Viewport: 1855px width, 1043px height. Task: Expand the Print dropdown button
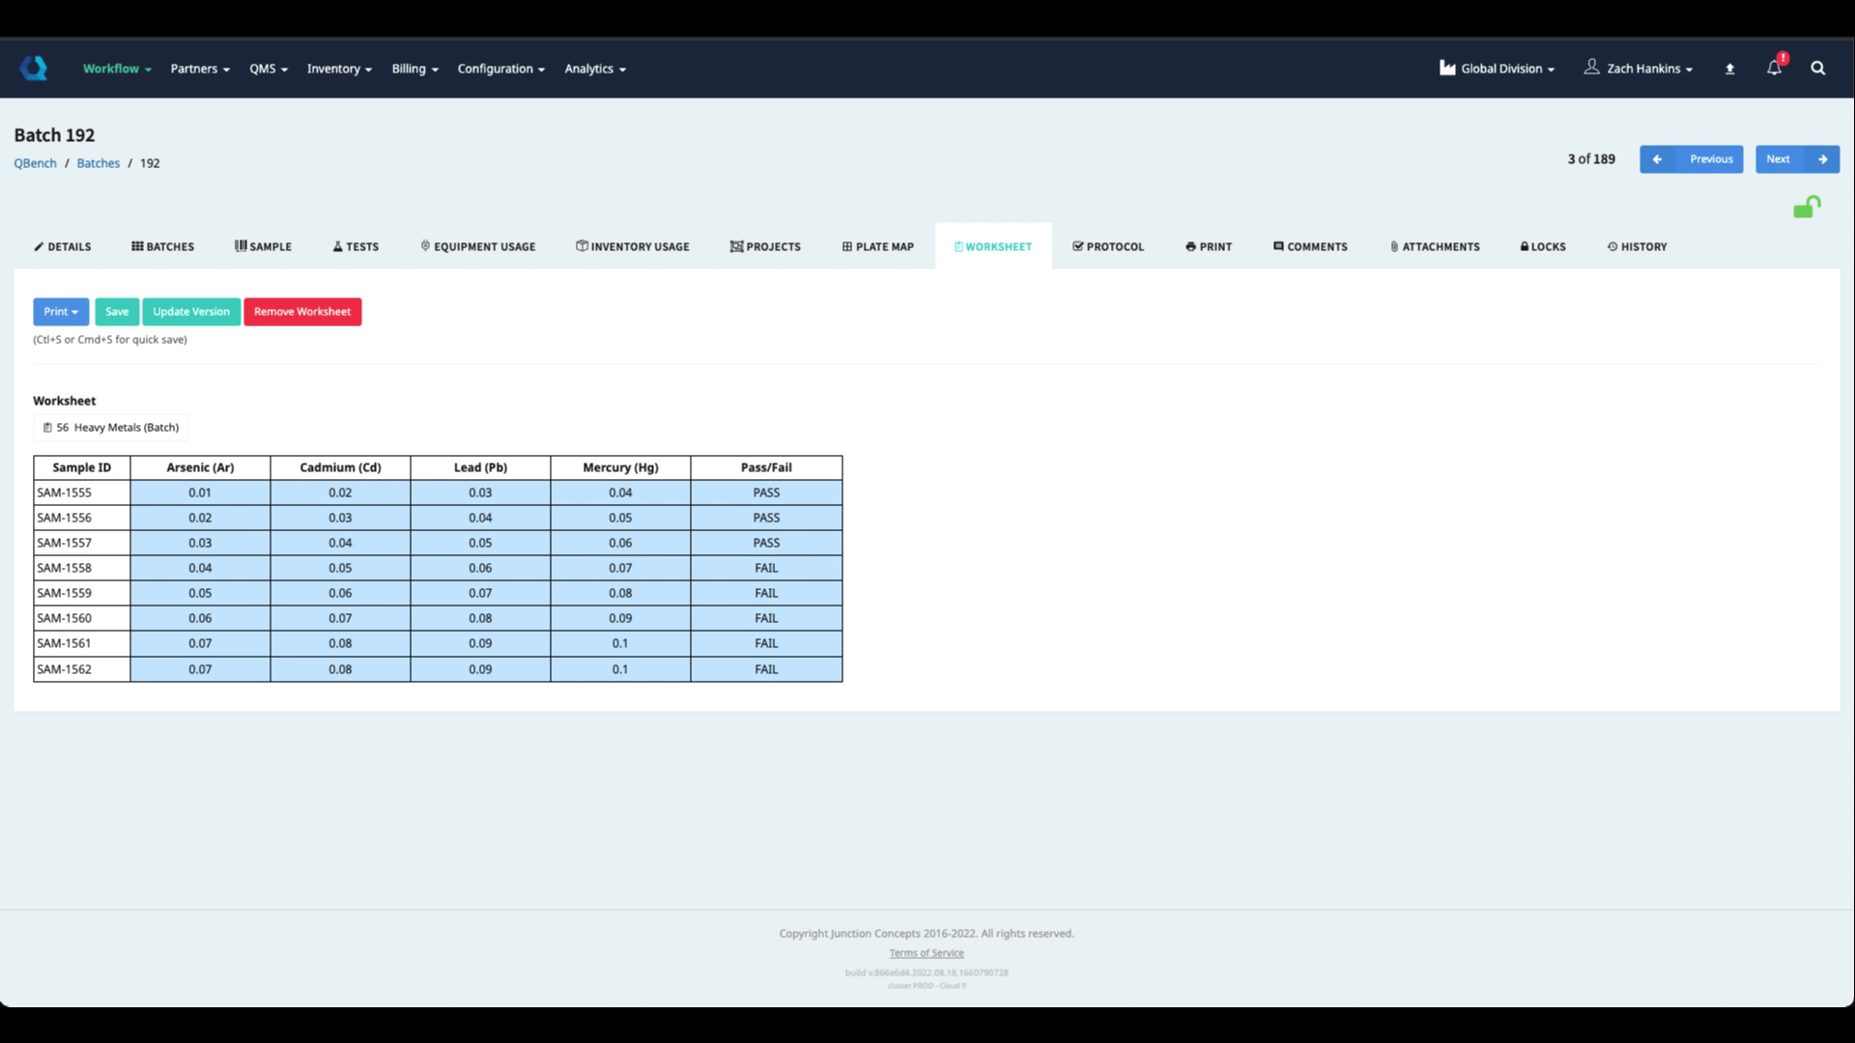61,311
